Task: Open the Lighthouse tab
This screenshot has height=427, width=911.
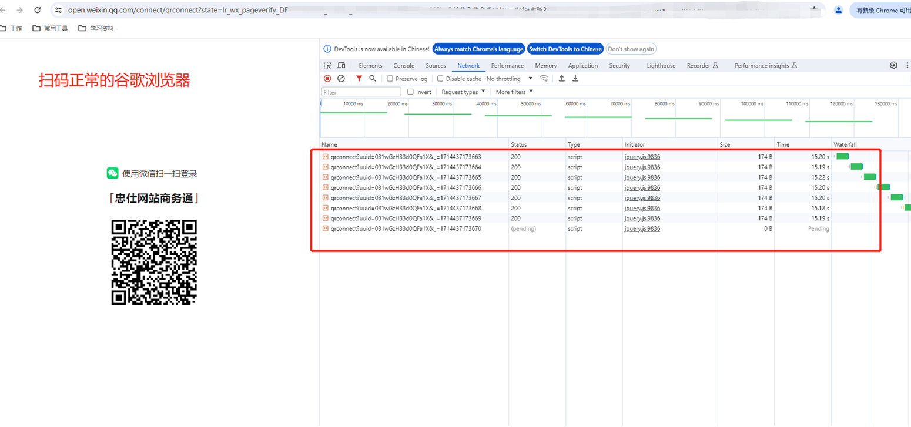Action: (x=661, y=66)
